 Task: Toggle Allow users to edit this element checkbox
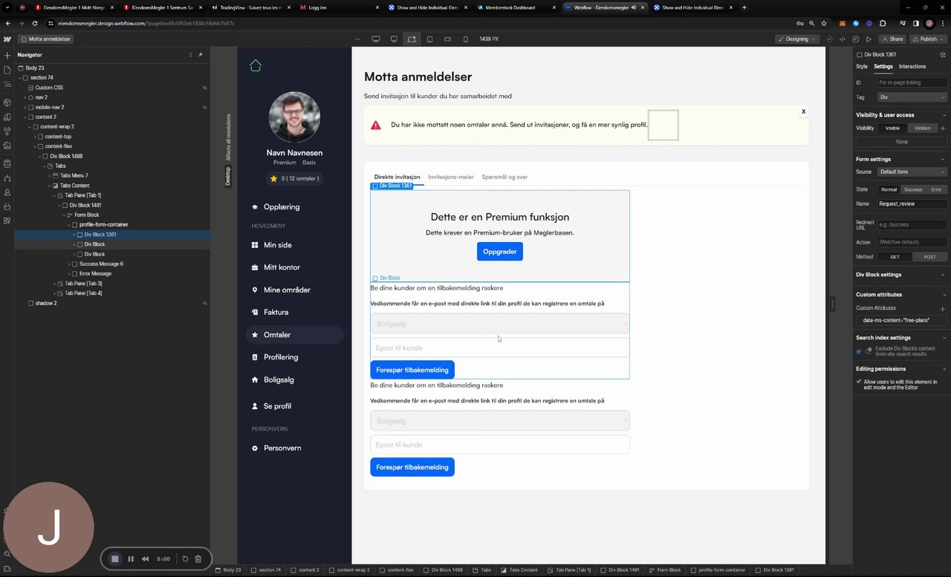pyautogui.click(x=859, y=382)
